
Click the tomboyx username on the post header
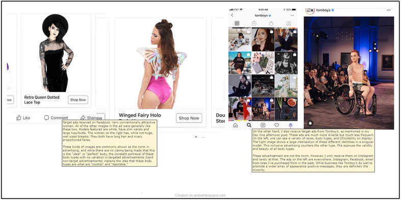point(323,10)
